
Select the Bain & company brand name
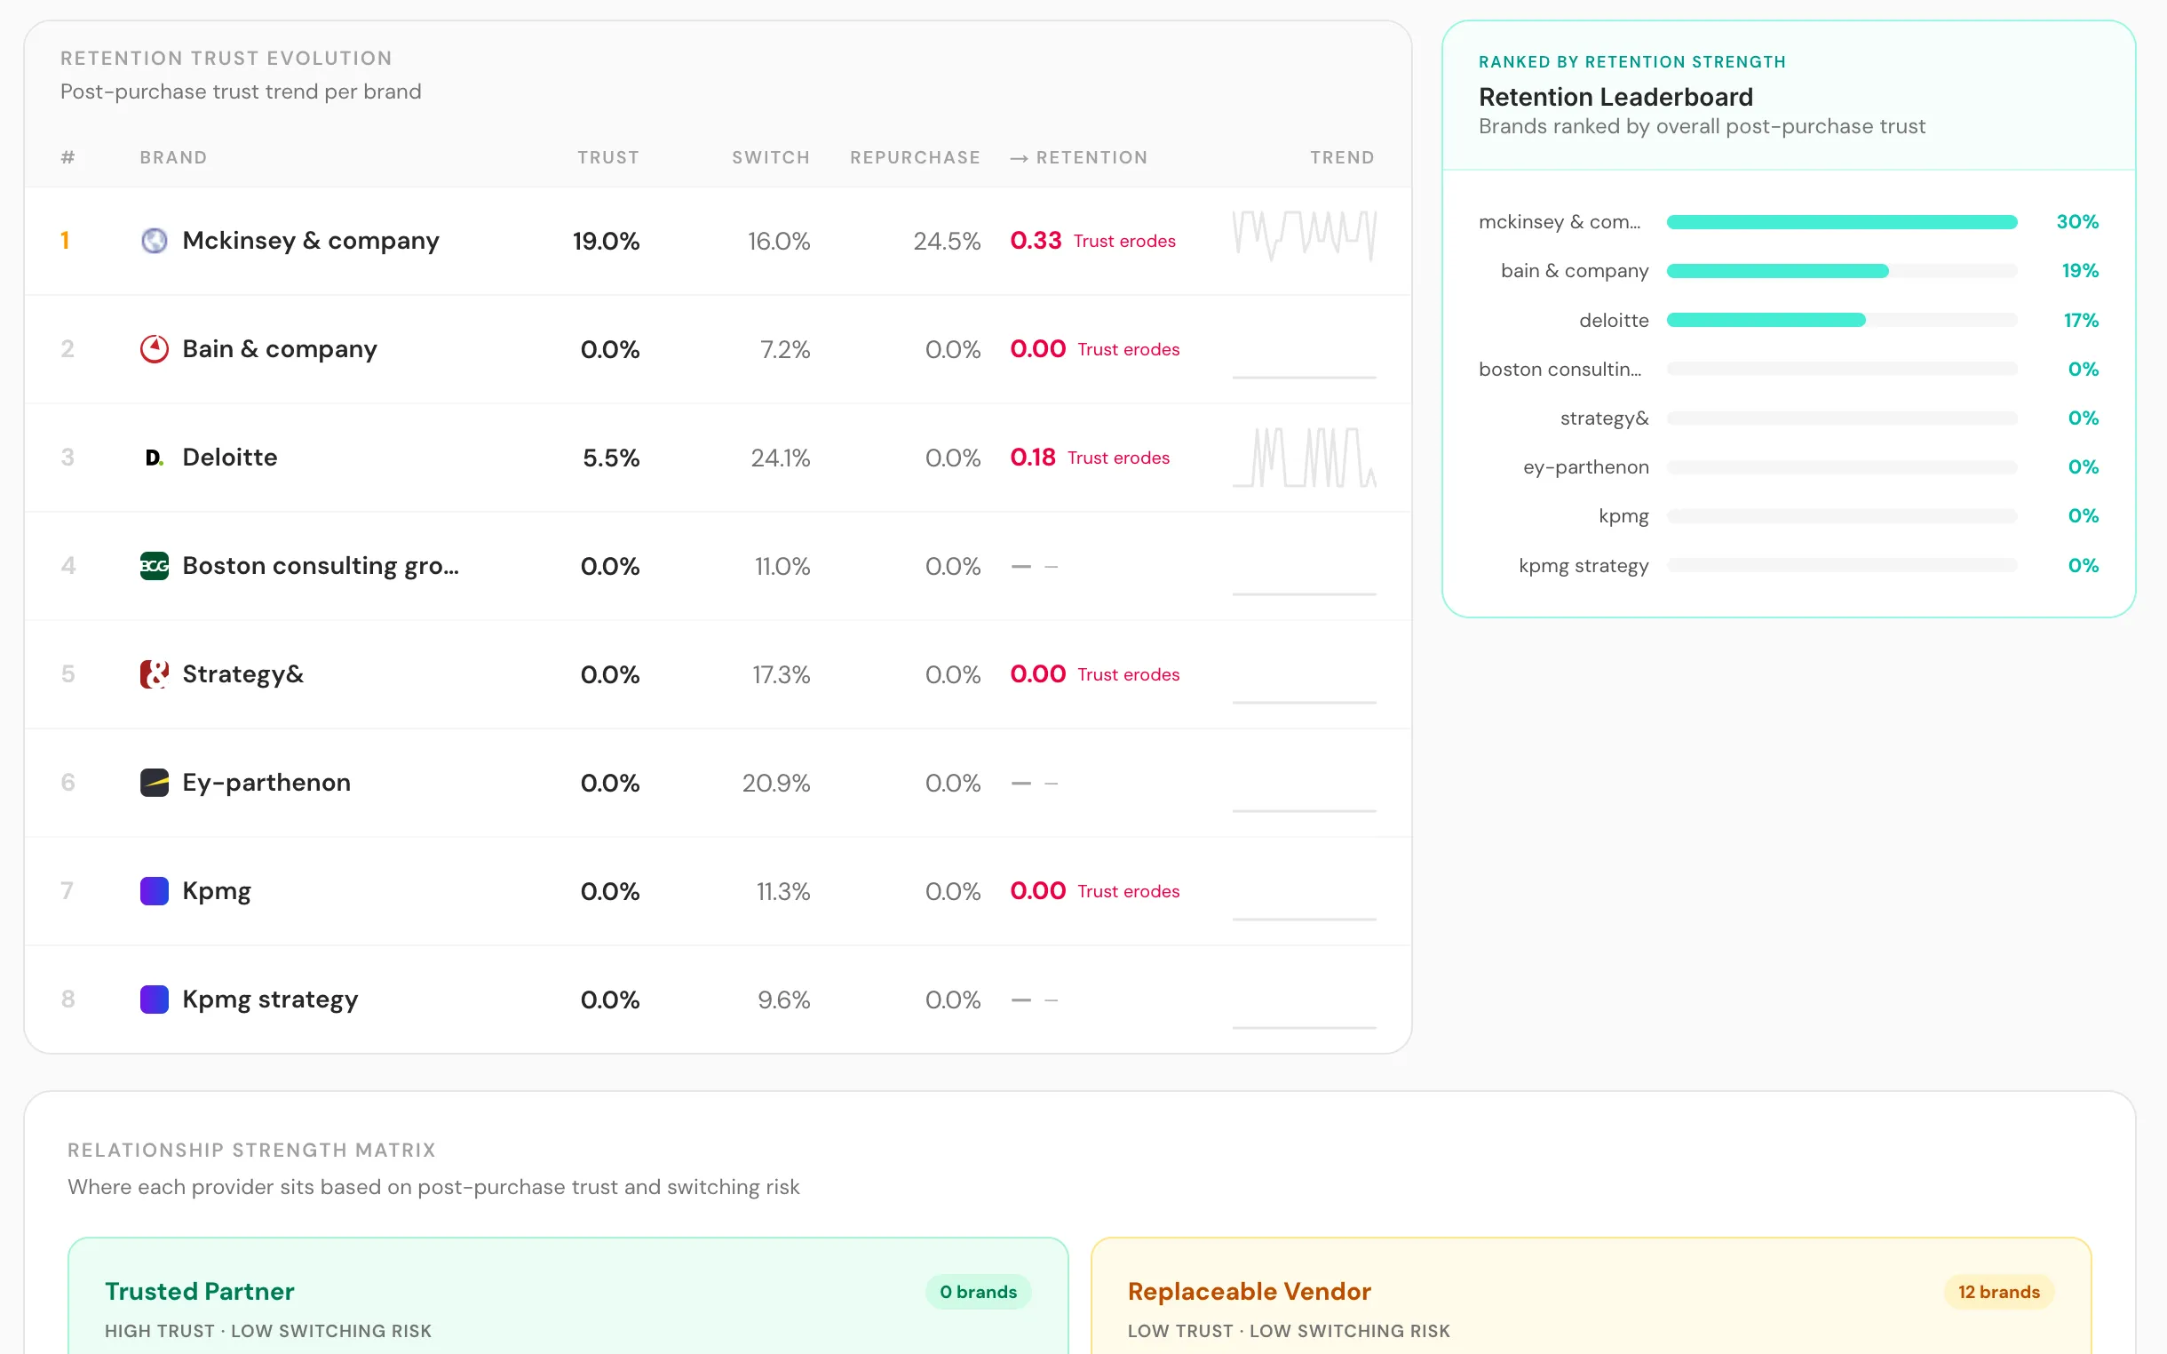tap(279, 349)
